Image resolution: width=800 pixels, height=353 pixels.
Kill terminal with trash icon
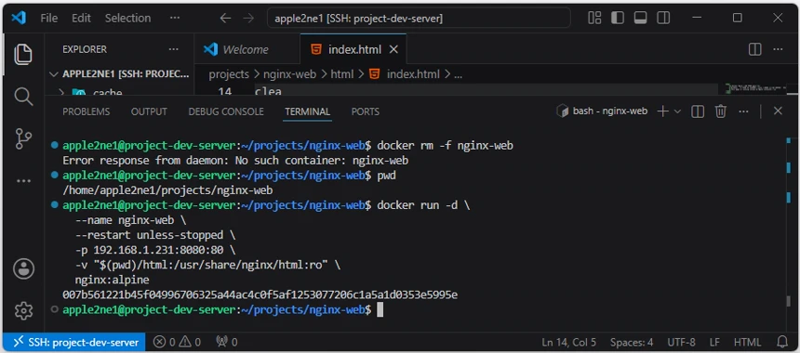[720, 111]
